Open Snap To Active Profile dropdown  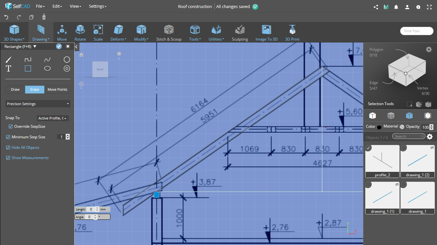53,118
